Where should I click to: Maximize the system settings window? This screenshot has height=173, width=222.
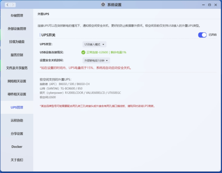click(209, 5)
